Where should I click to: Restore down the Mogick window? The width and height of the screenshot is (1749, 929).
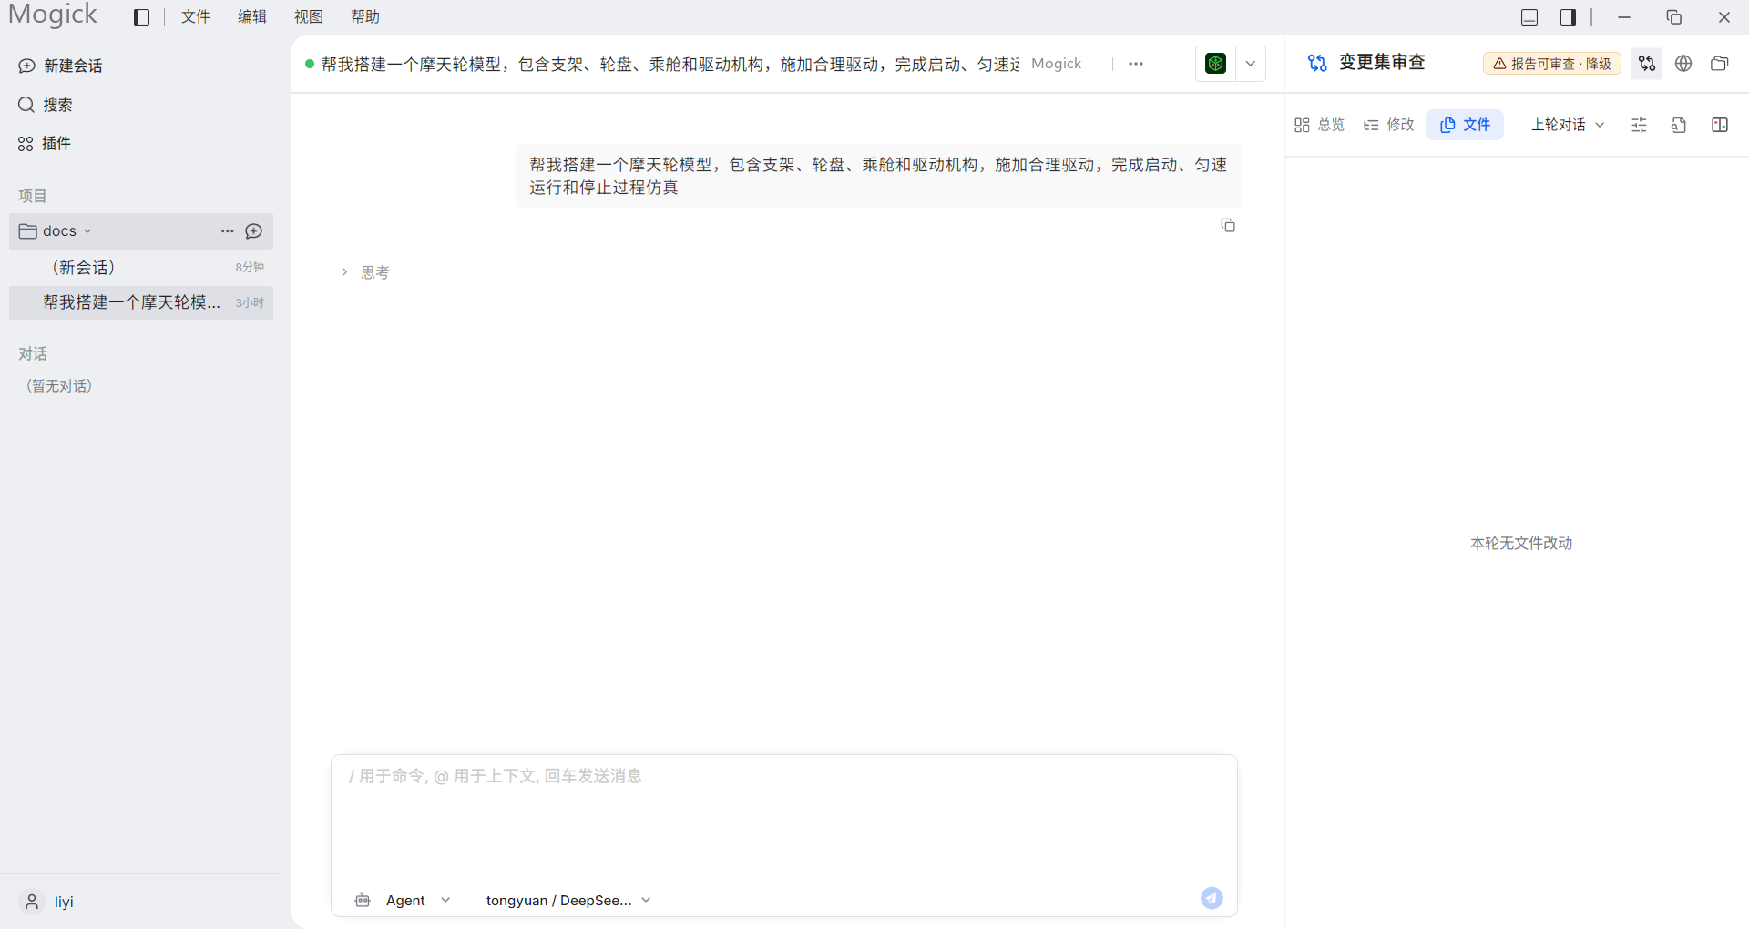pos(1674,17)
